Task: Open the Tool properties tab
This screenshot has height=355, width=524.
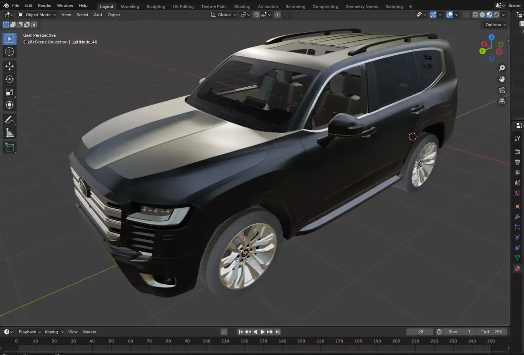Action: [517, 139]
